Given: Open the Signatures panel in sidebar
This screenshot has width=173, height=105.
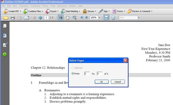Looking at the screenshot, I should (x=5, y=45).
